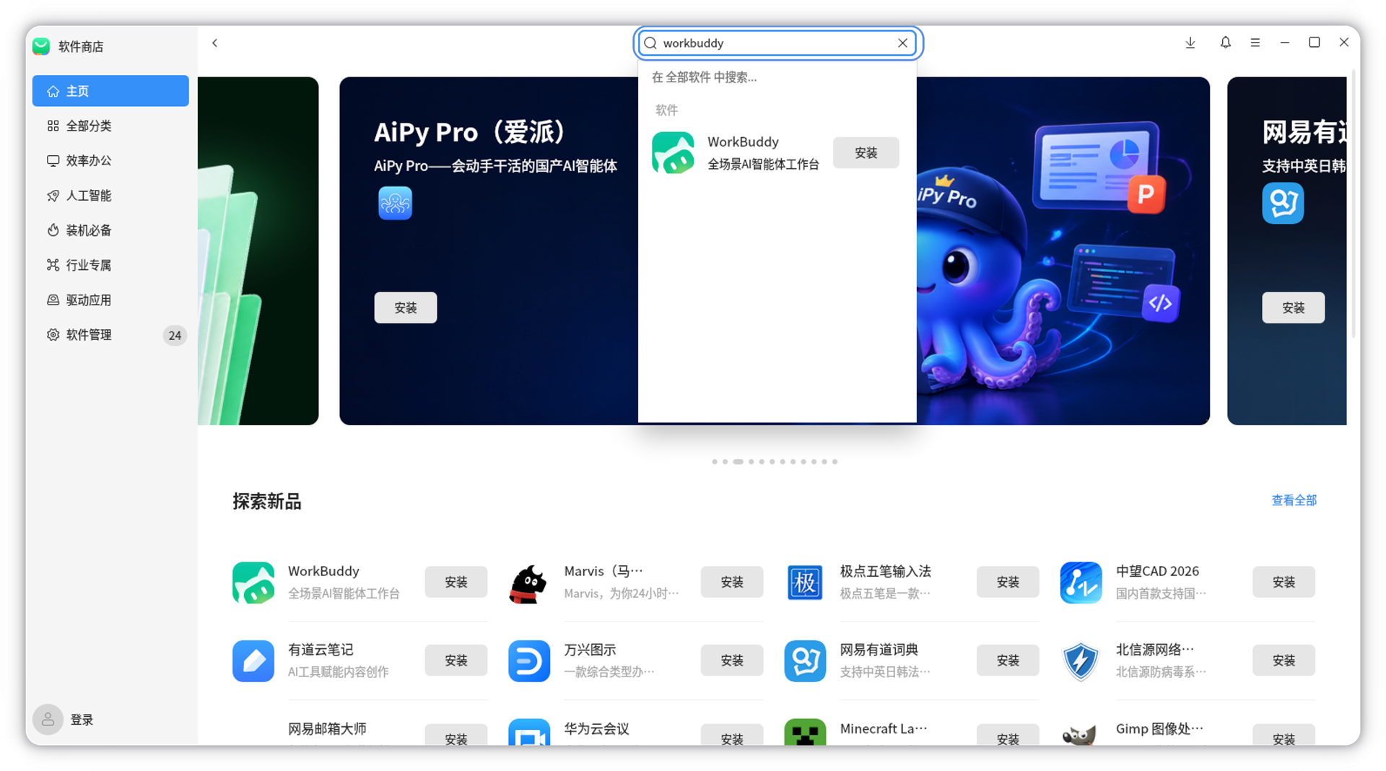The height and width of the screenshot is (771, 1386).
Task: Open 网易邮箱大师 app title
Action: click(327, 728)
